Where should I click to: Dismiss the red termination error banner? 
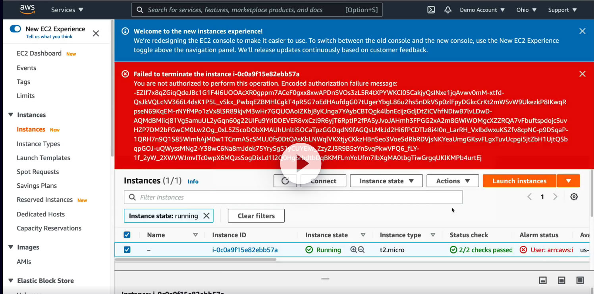582,74
